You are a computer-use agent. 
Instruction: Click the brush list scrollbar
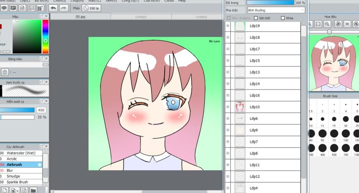pyautogui.click(x=46, y=167)
